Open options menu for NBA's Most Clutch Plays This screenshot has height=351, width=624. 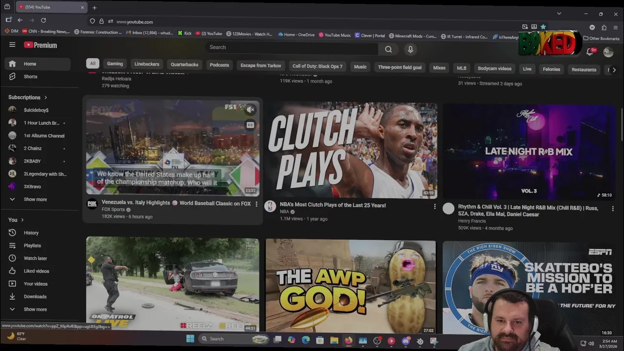click(435, 207)
